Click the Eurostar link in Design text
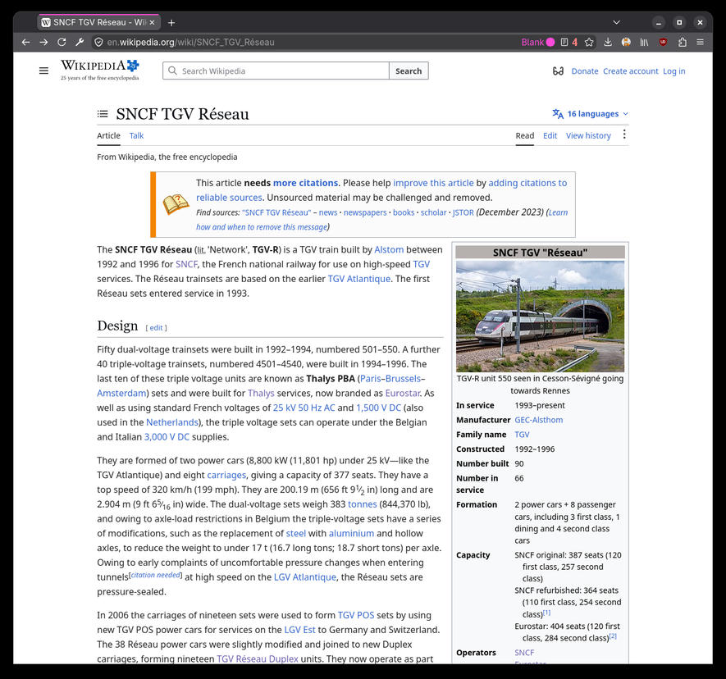Viewport: 726px width, 679px height. [x=402, y=393]
